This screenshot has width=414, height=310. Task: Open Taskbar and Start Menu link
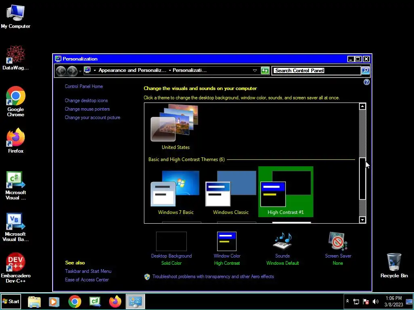(88, 271)
